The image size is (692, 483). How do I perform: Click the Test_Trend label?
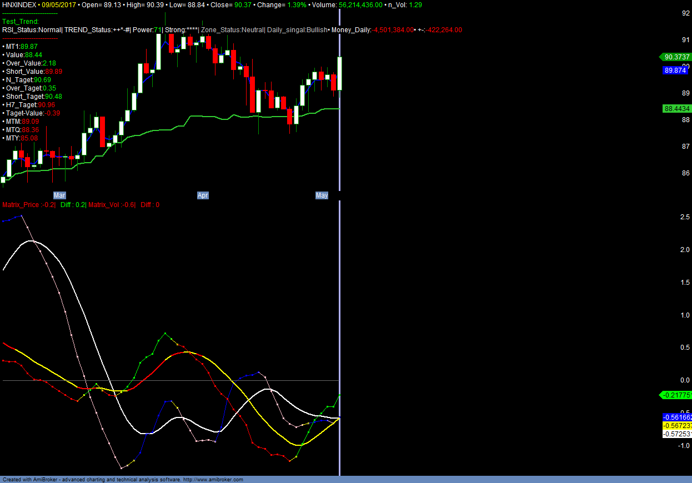pyautogui.click(x=21, y=22)
